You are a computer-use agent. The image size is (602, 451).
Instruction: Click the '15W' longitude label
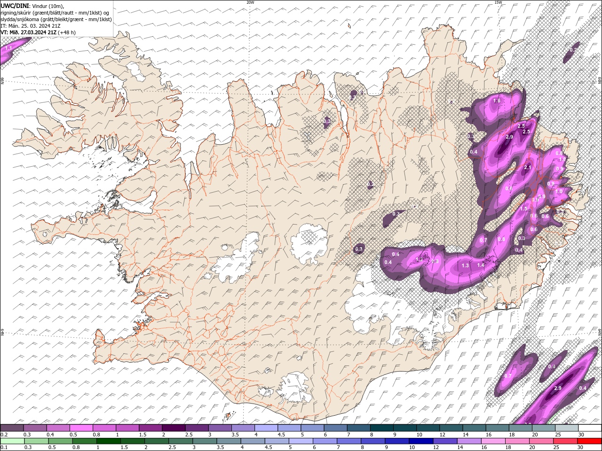[498, 2]
